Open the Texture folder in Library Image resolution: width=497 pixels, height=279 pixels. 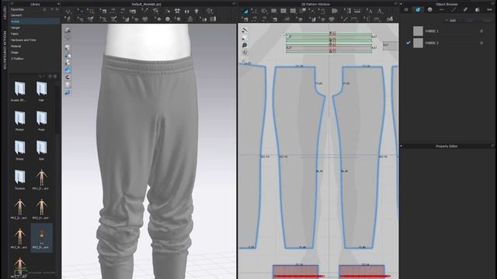click(x=19, y=179)
